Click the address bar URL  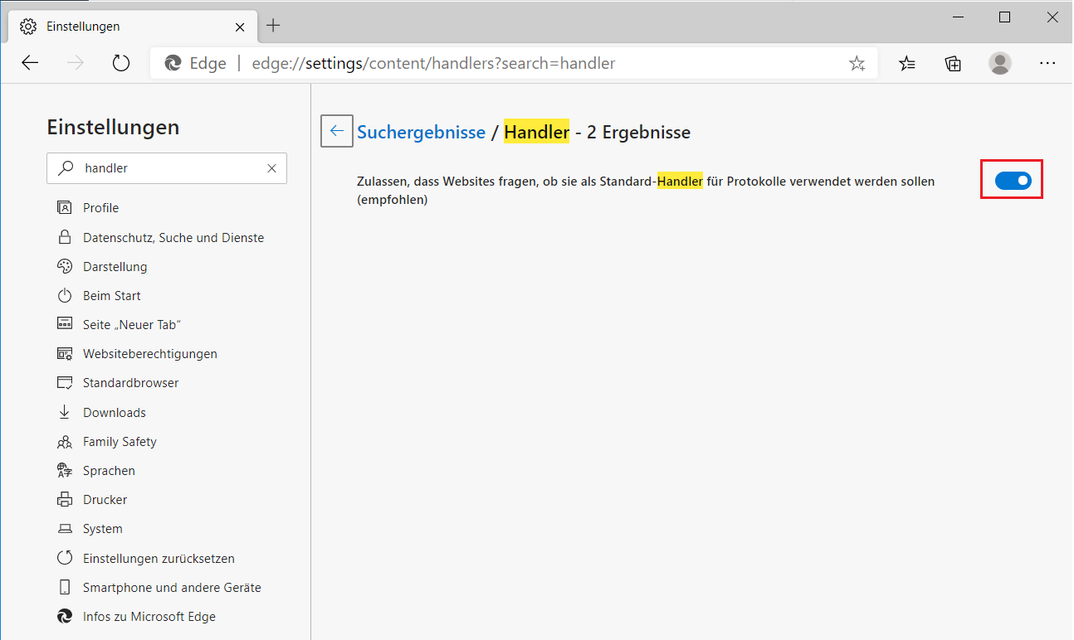click(433, 63)
